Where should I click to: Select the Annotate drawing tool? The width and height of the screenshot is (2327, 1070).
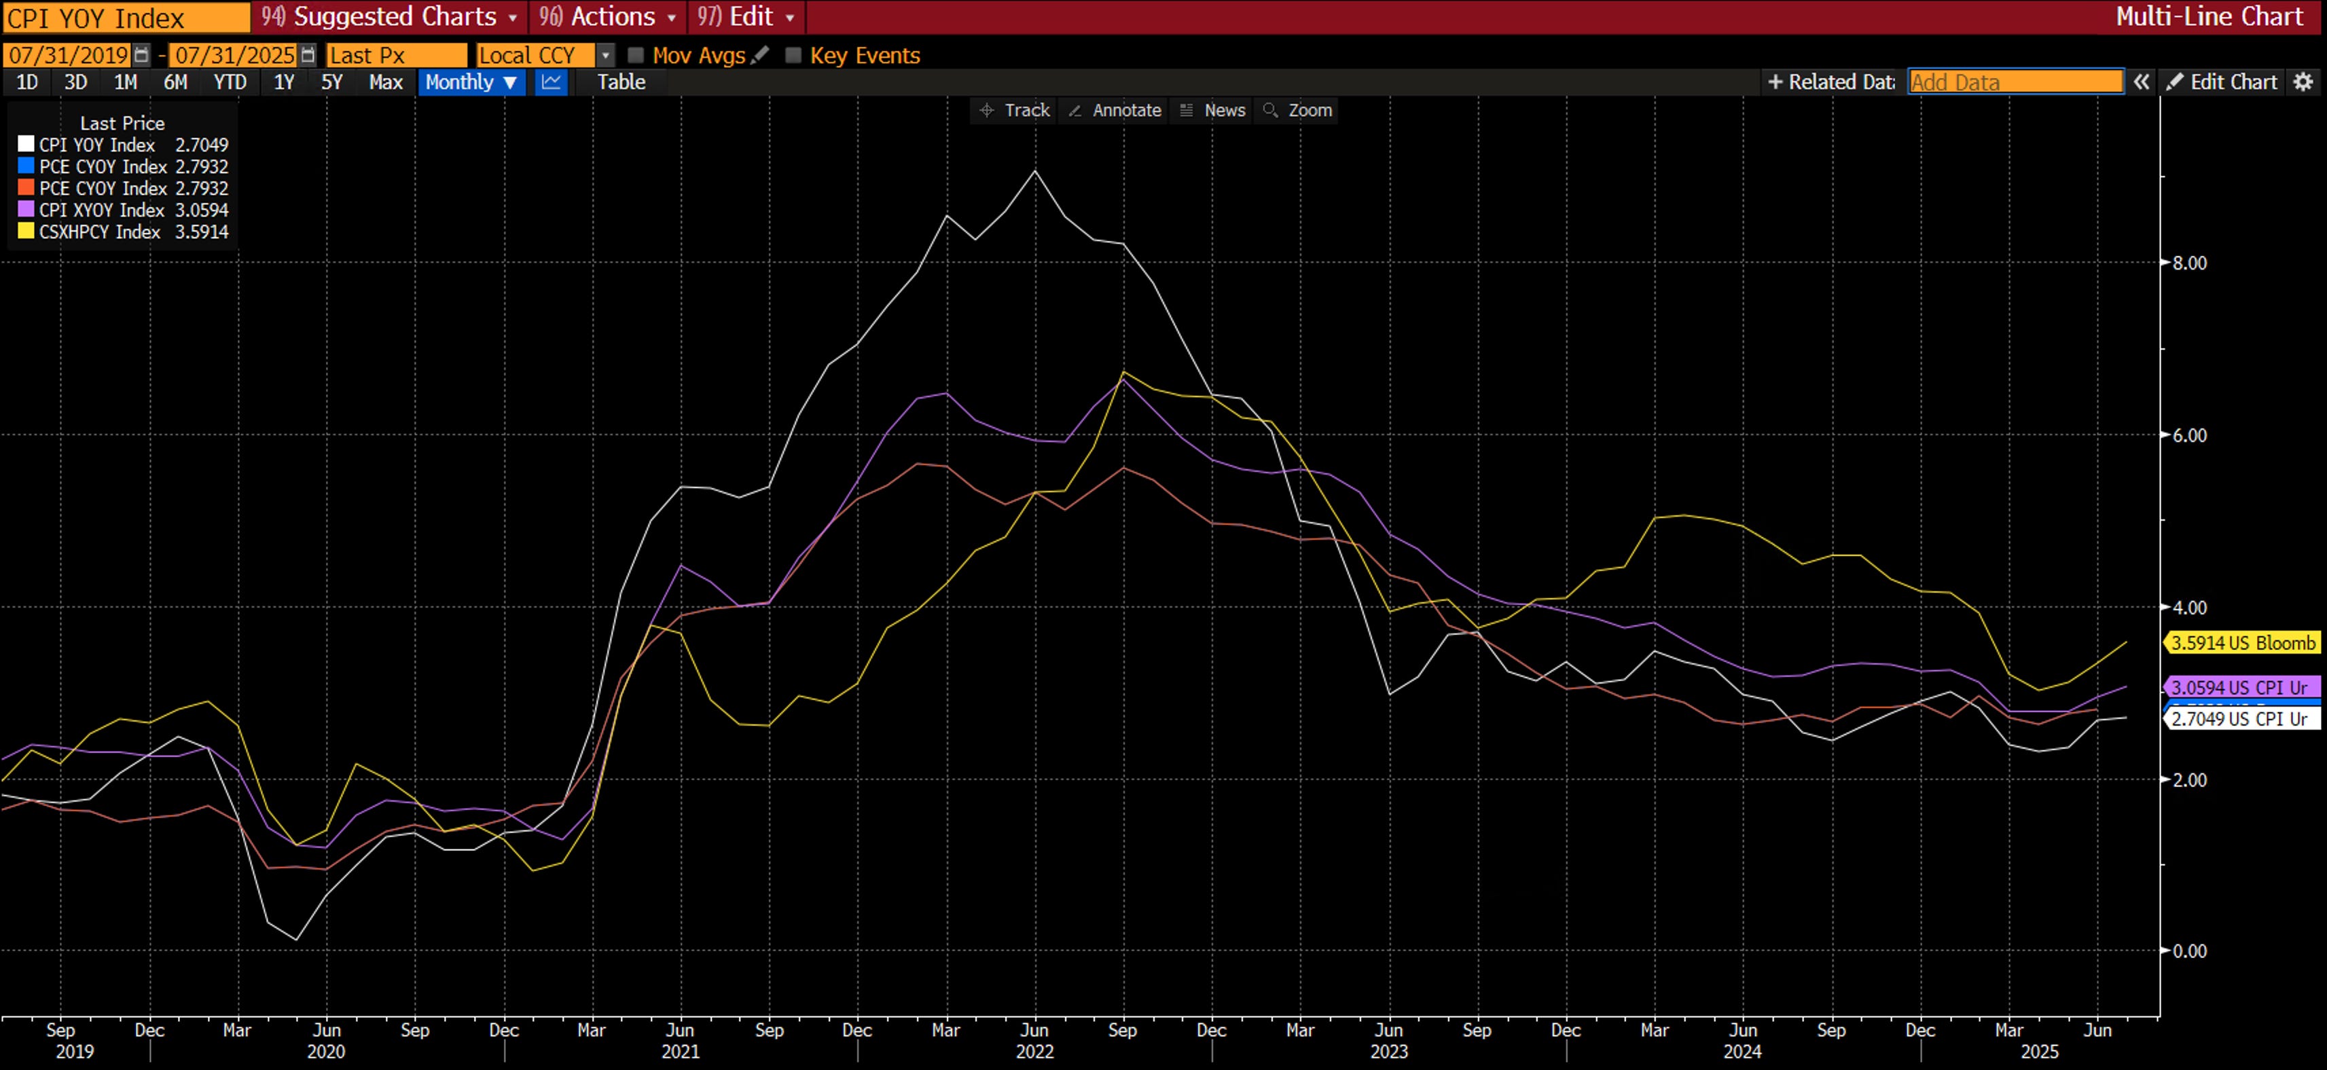pos(1114,110)
